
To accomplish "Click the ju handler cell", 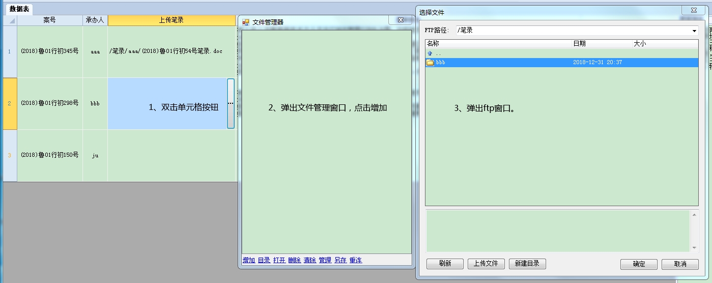I will 95,155.
